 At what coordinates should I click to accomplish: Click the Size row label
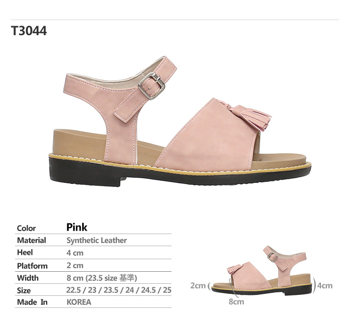(24, 290)
